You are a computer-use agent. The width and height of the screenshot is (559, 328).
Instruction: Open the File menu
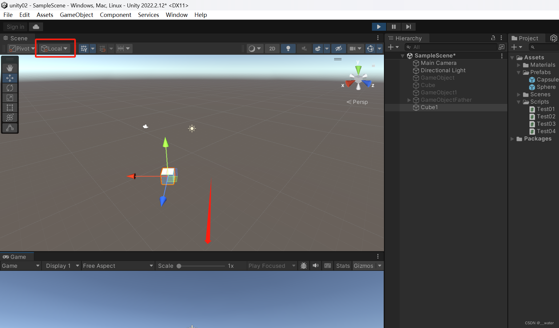pos(8,15)
